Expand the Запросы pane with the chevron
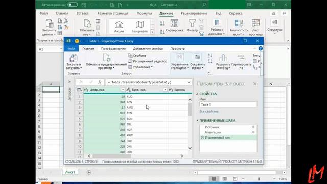 point(69,82)
